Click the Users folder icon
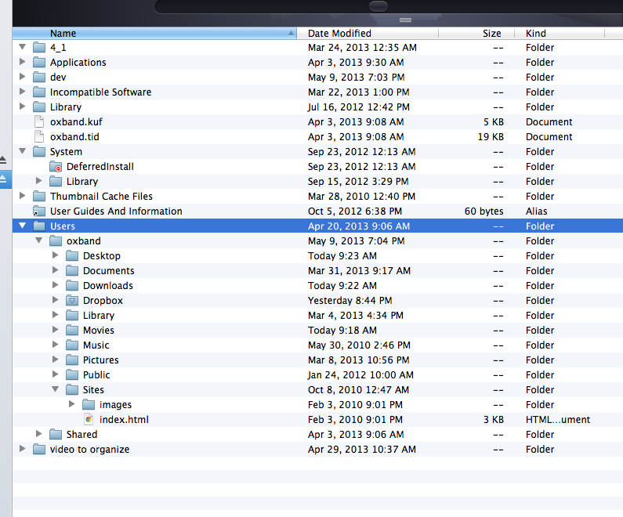Screen dimensions: 623x517 39,226
